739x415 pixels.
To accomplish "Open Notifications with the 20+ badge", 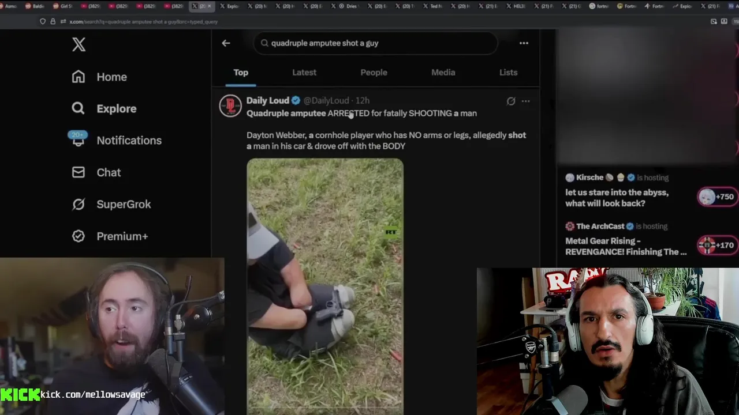I will [x=116, y=140].
